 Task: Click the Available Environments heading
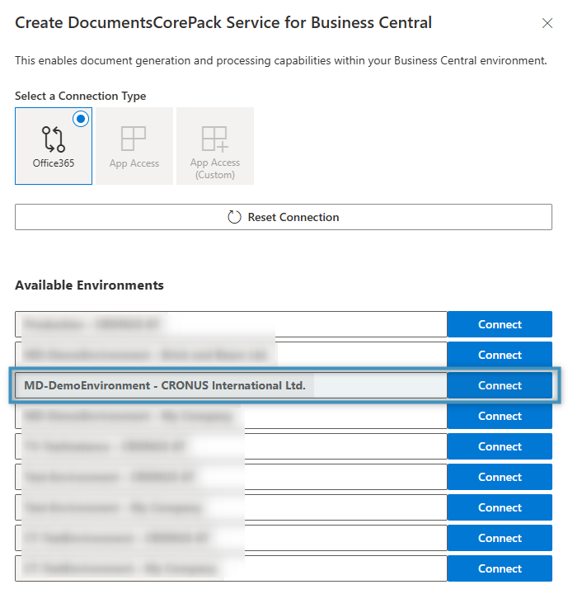[89, 285]
